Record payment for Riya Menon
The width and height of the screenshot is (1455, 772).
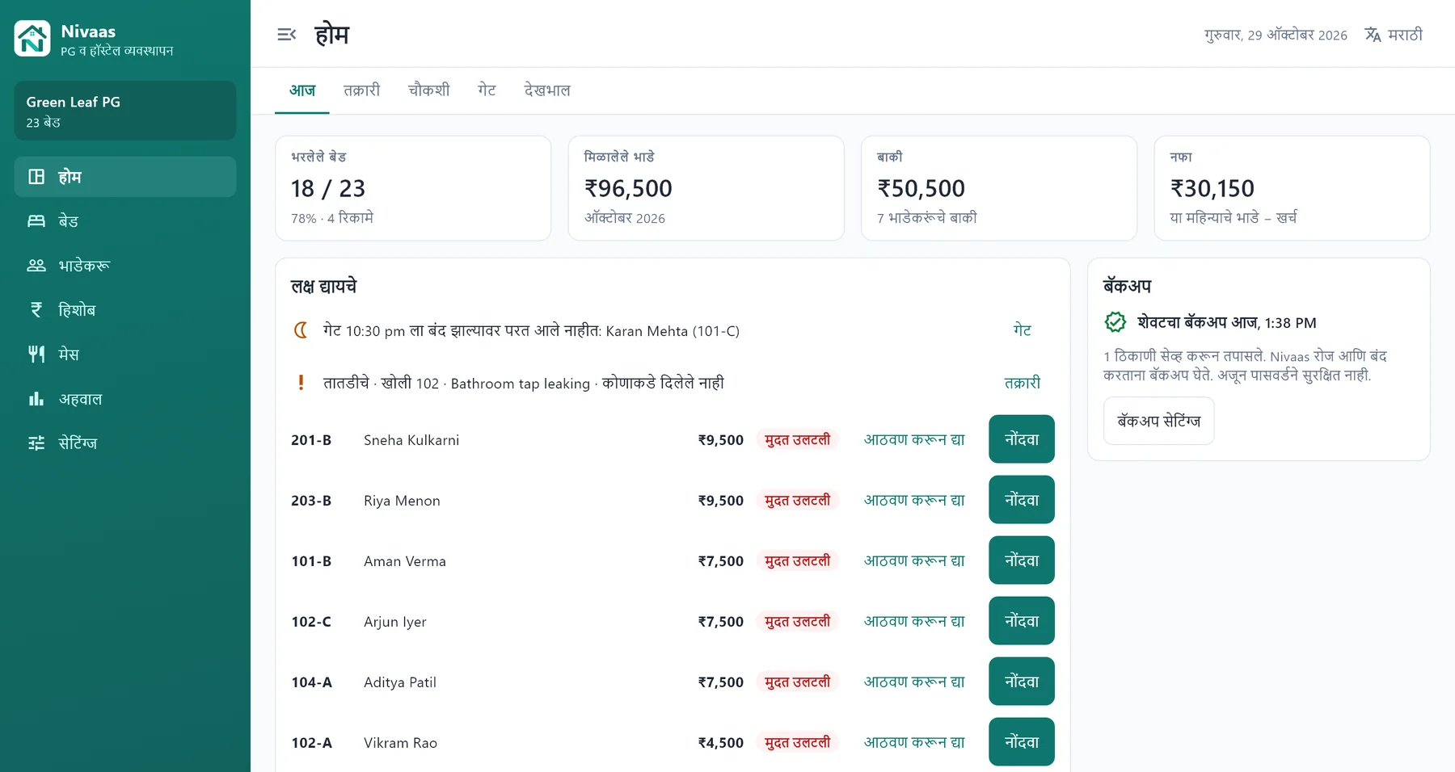(x=1022, y=500)
